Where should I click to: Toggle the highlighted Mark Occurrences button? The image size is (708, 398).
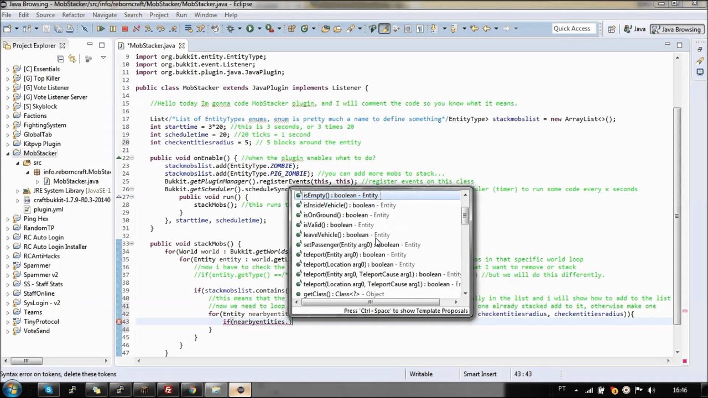click(x=384, y=29)
